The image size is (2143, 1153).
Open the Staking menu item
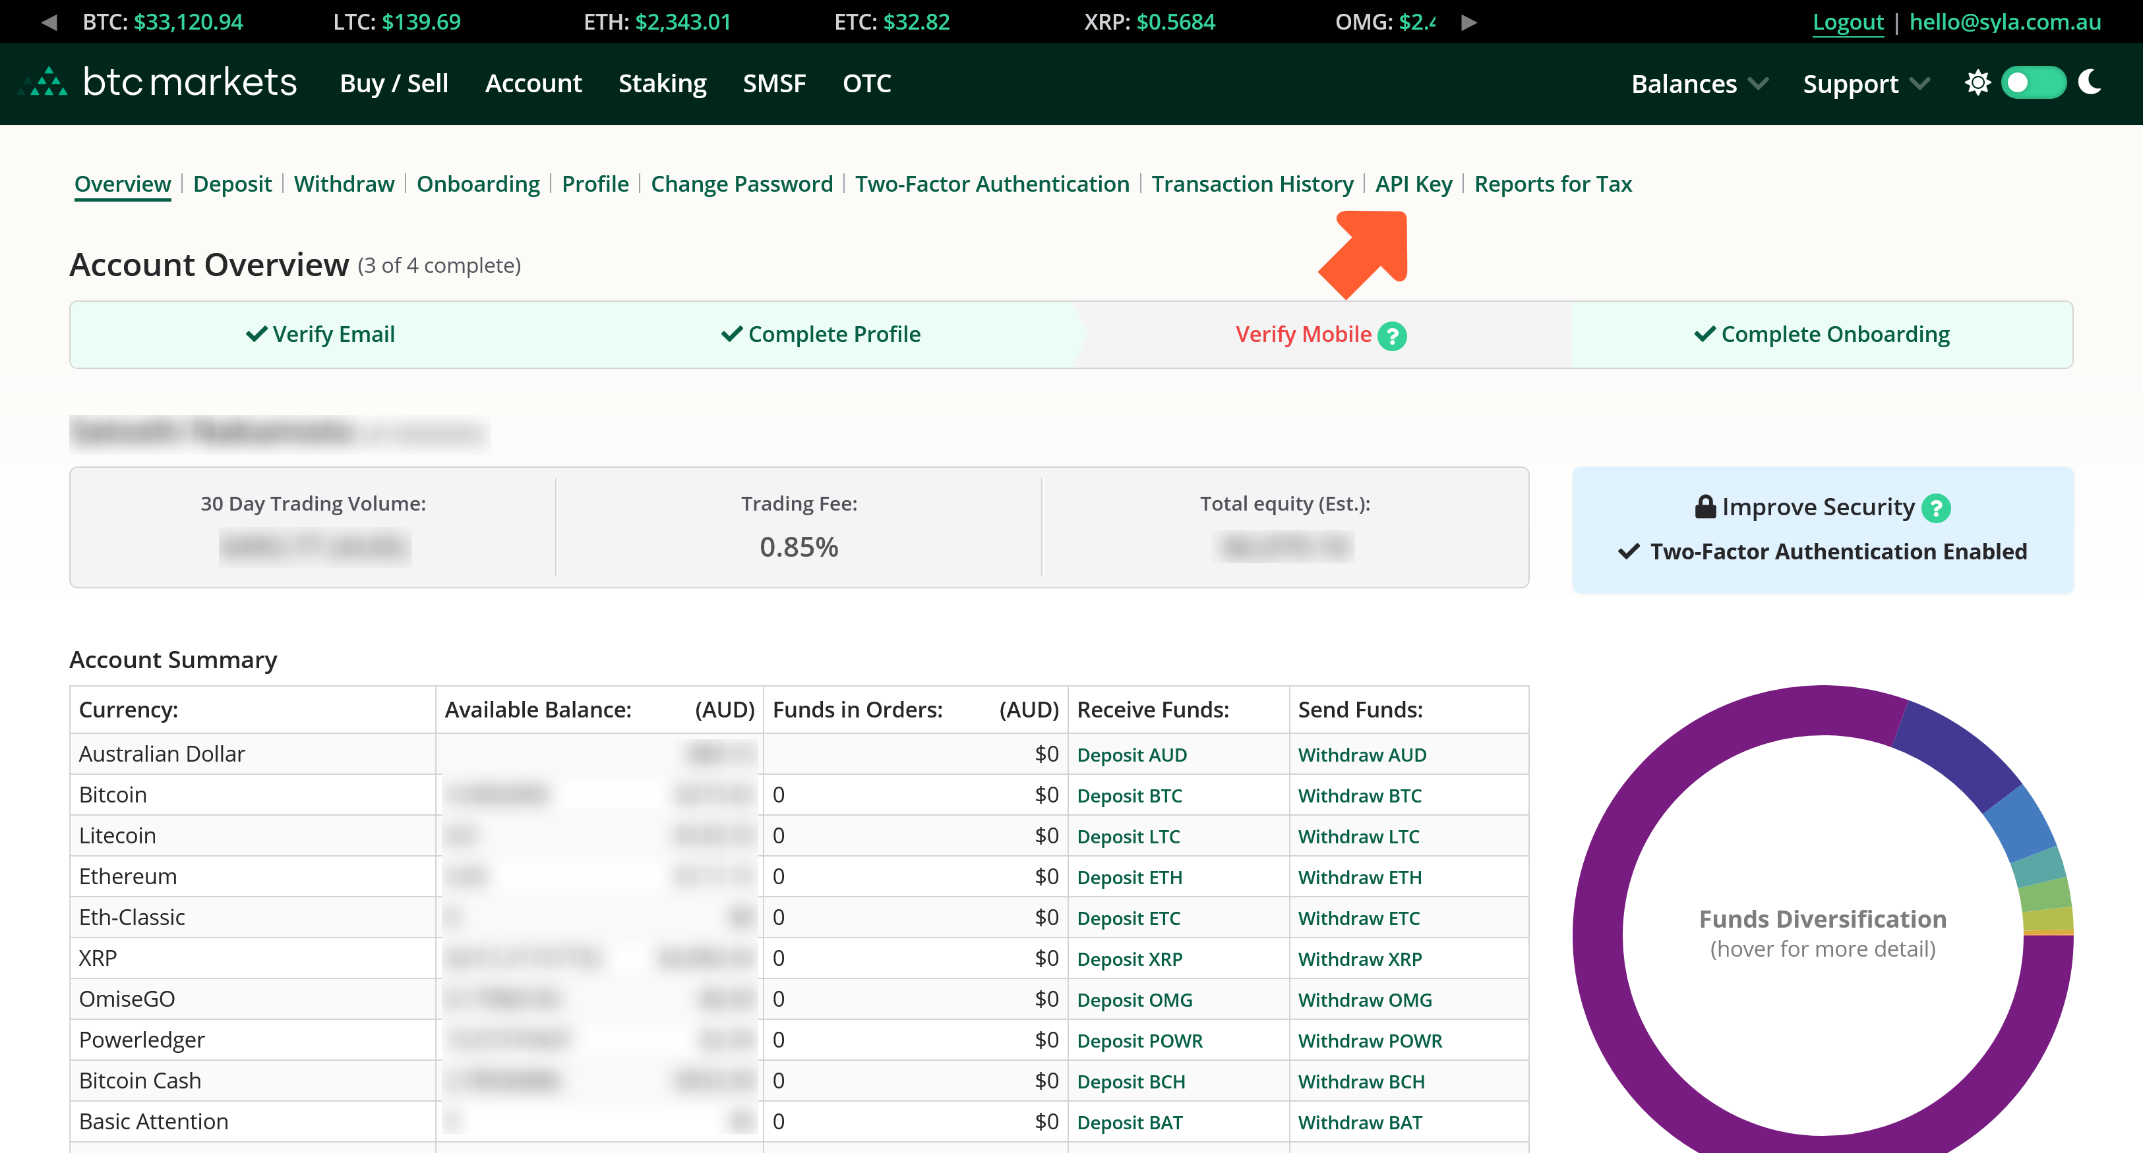coord(662,83)
